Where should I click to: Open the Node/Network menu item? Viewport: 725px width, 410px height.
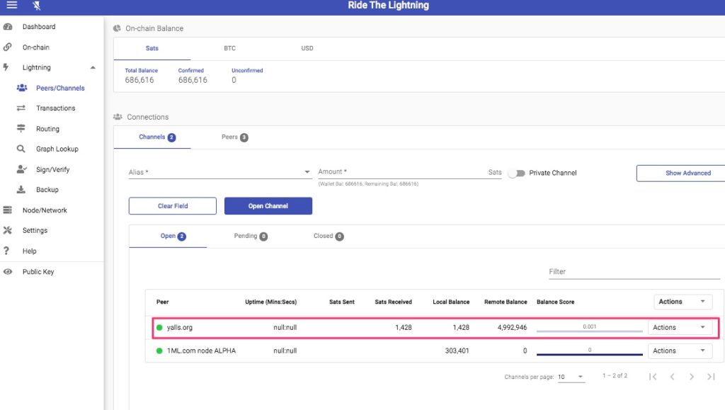point(45,210)
